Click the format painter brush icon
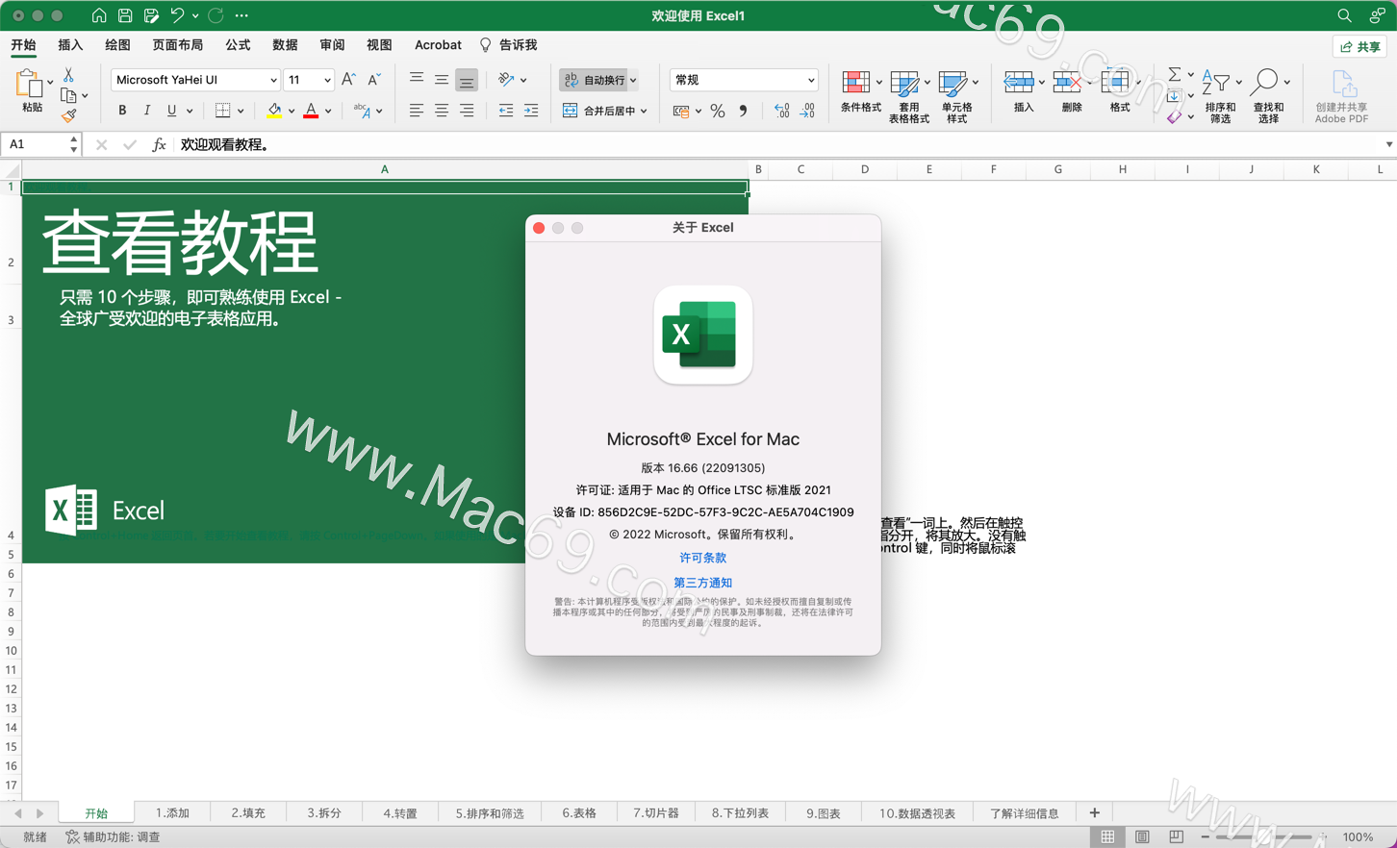Viewport: 1397px width, 848px height. [68, 116]
